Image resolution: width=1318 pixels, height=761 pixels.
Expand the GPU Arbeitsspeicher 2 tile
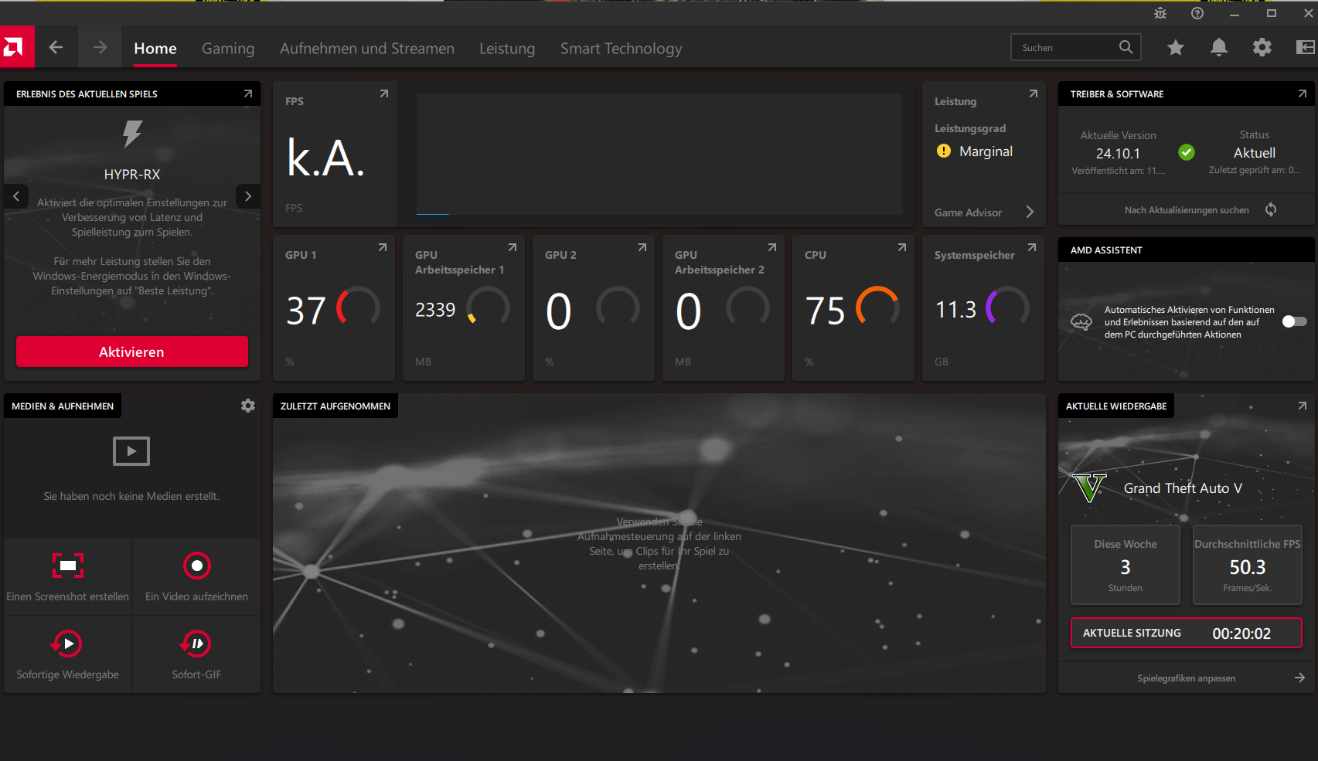pyautogui.click(x=772, y=247)
